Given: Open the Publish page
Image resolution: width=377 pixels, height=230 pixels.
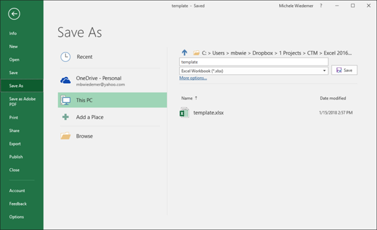Looking at the screenshot, I should [x=16, y=157].
